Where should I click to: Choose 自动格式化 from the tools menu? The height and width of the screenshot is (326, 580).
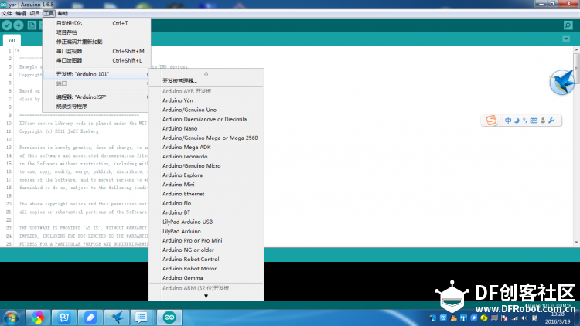pos(97,23)
